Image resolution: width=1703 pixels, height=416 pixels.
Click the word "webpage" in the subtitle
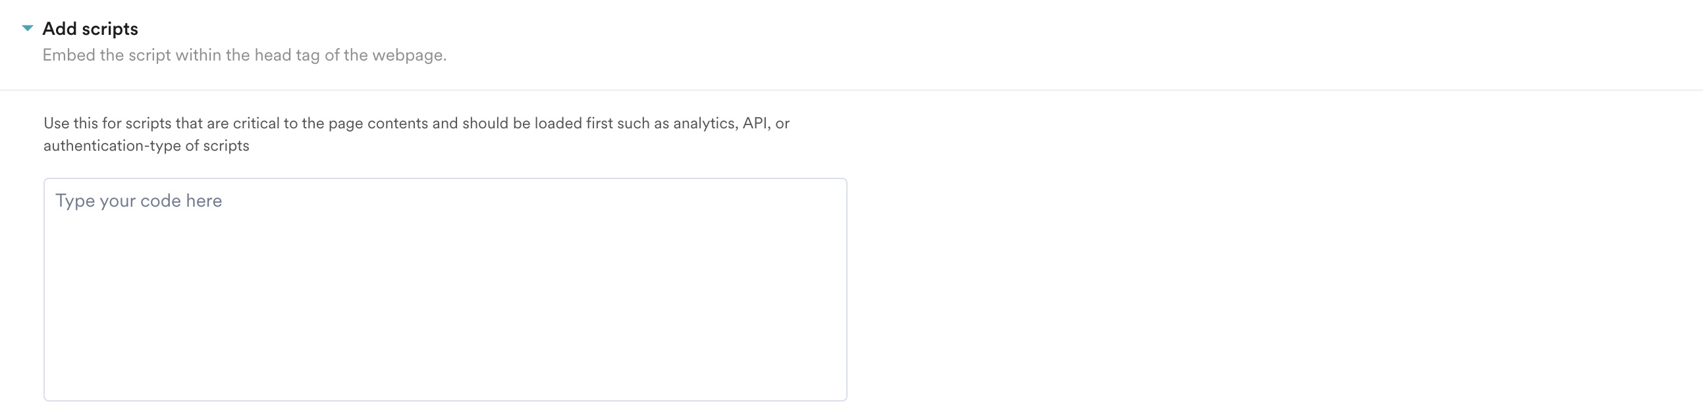click(407, 55)
